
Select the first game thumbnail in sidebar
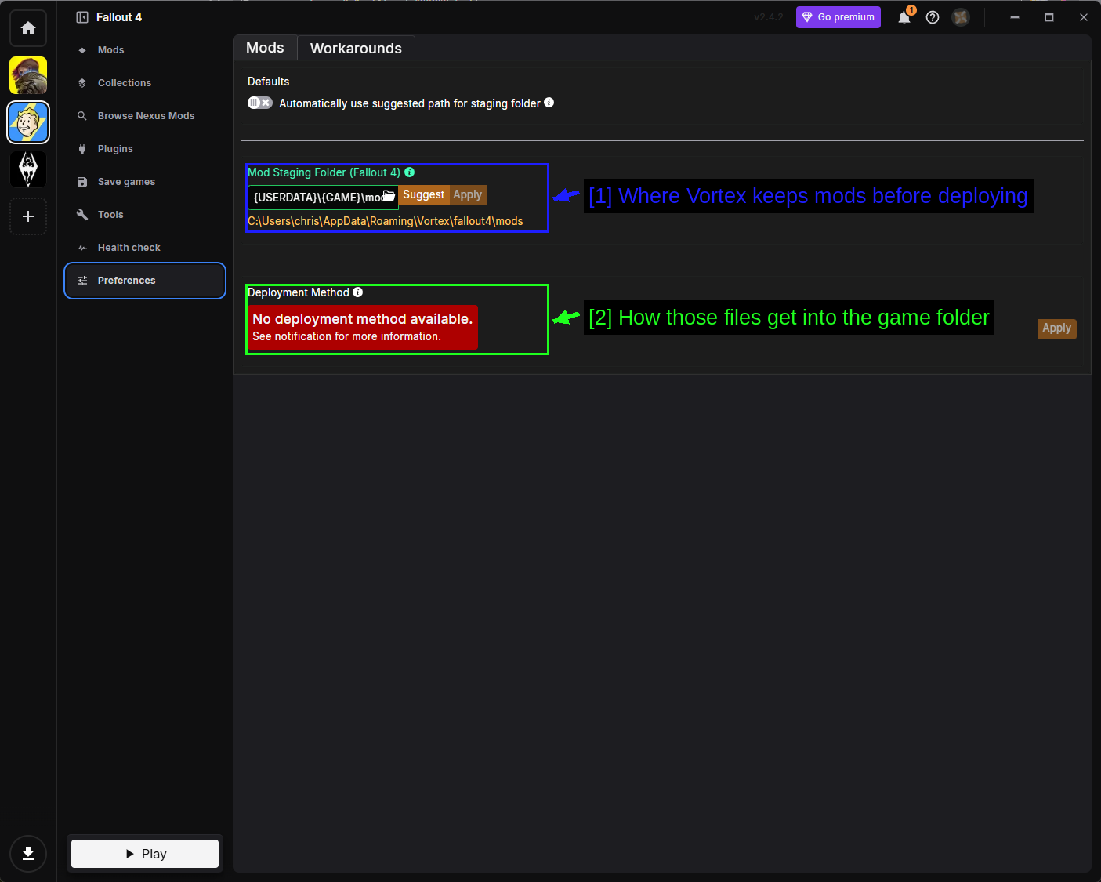click(28, 75)
